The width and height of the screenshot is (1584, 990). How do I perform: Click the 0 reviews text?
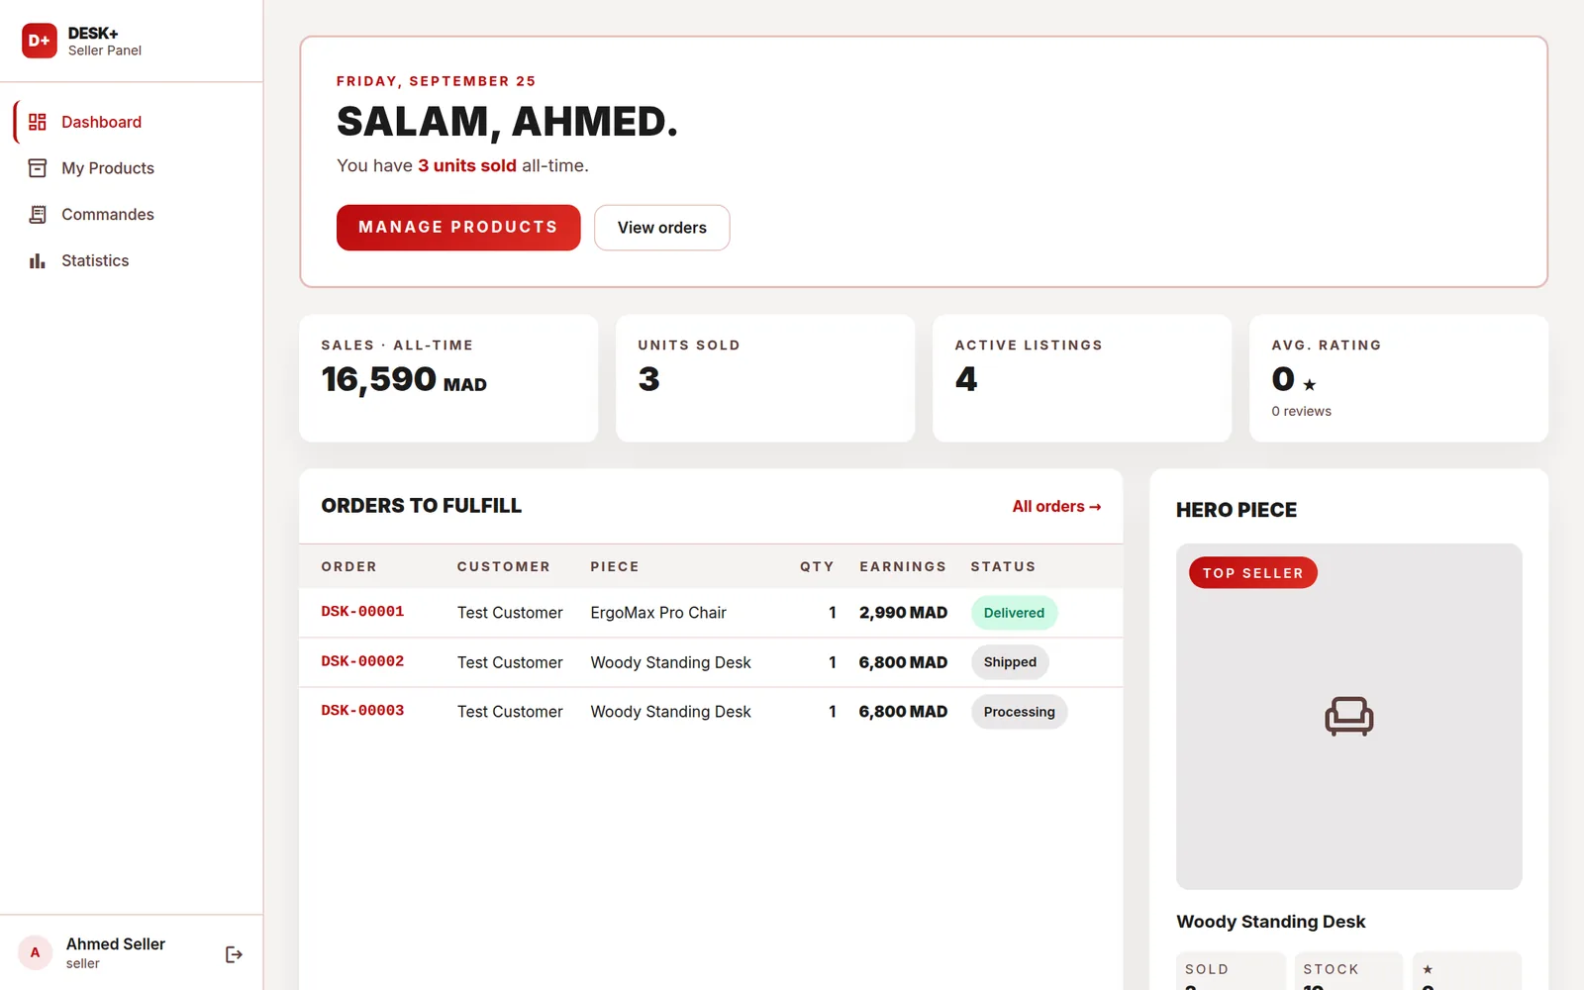(x=1301, y=411)
